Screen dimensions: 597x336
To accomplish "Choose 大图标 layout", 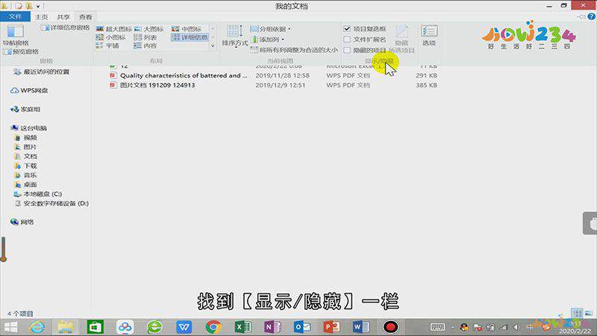I will click(149, 29).
